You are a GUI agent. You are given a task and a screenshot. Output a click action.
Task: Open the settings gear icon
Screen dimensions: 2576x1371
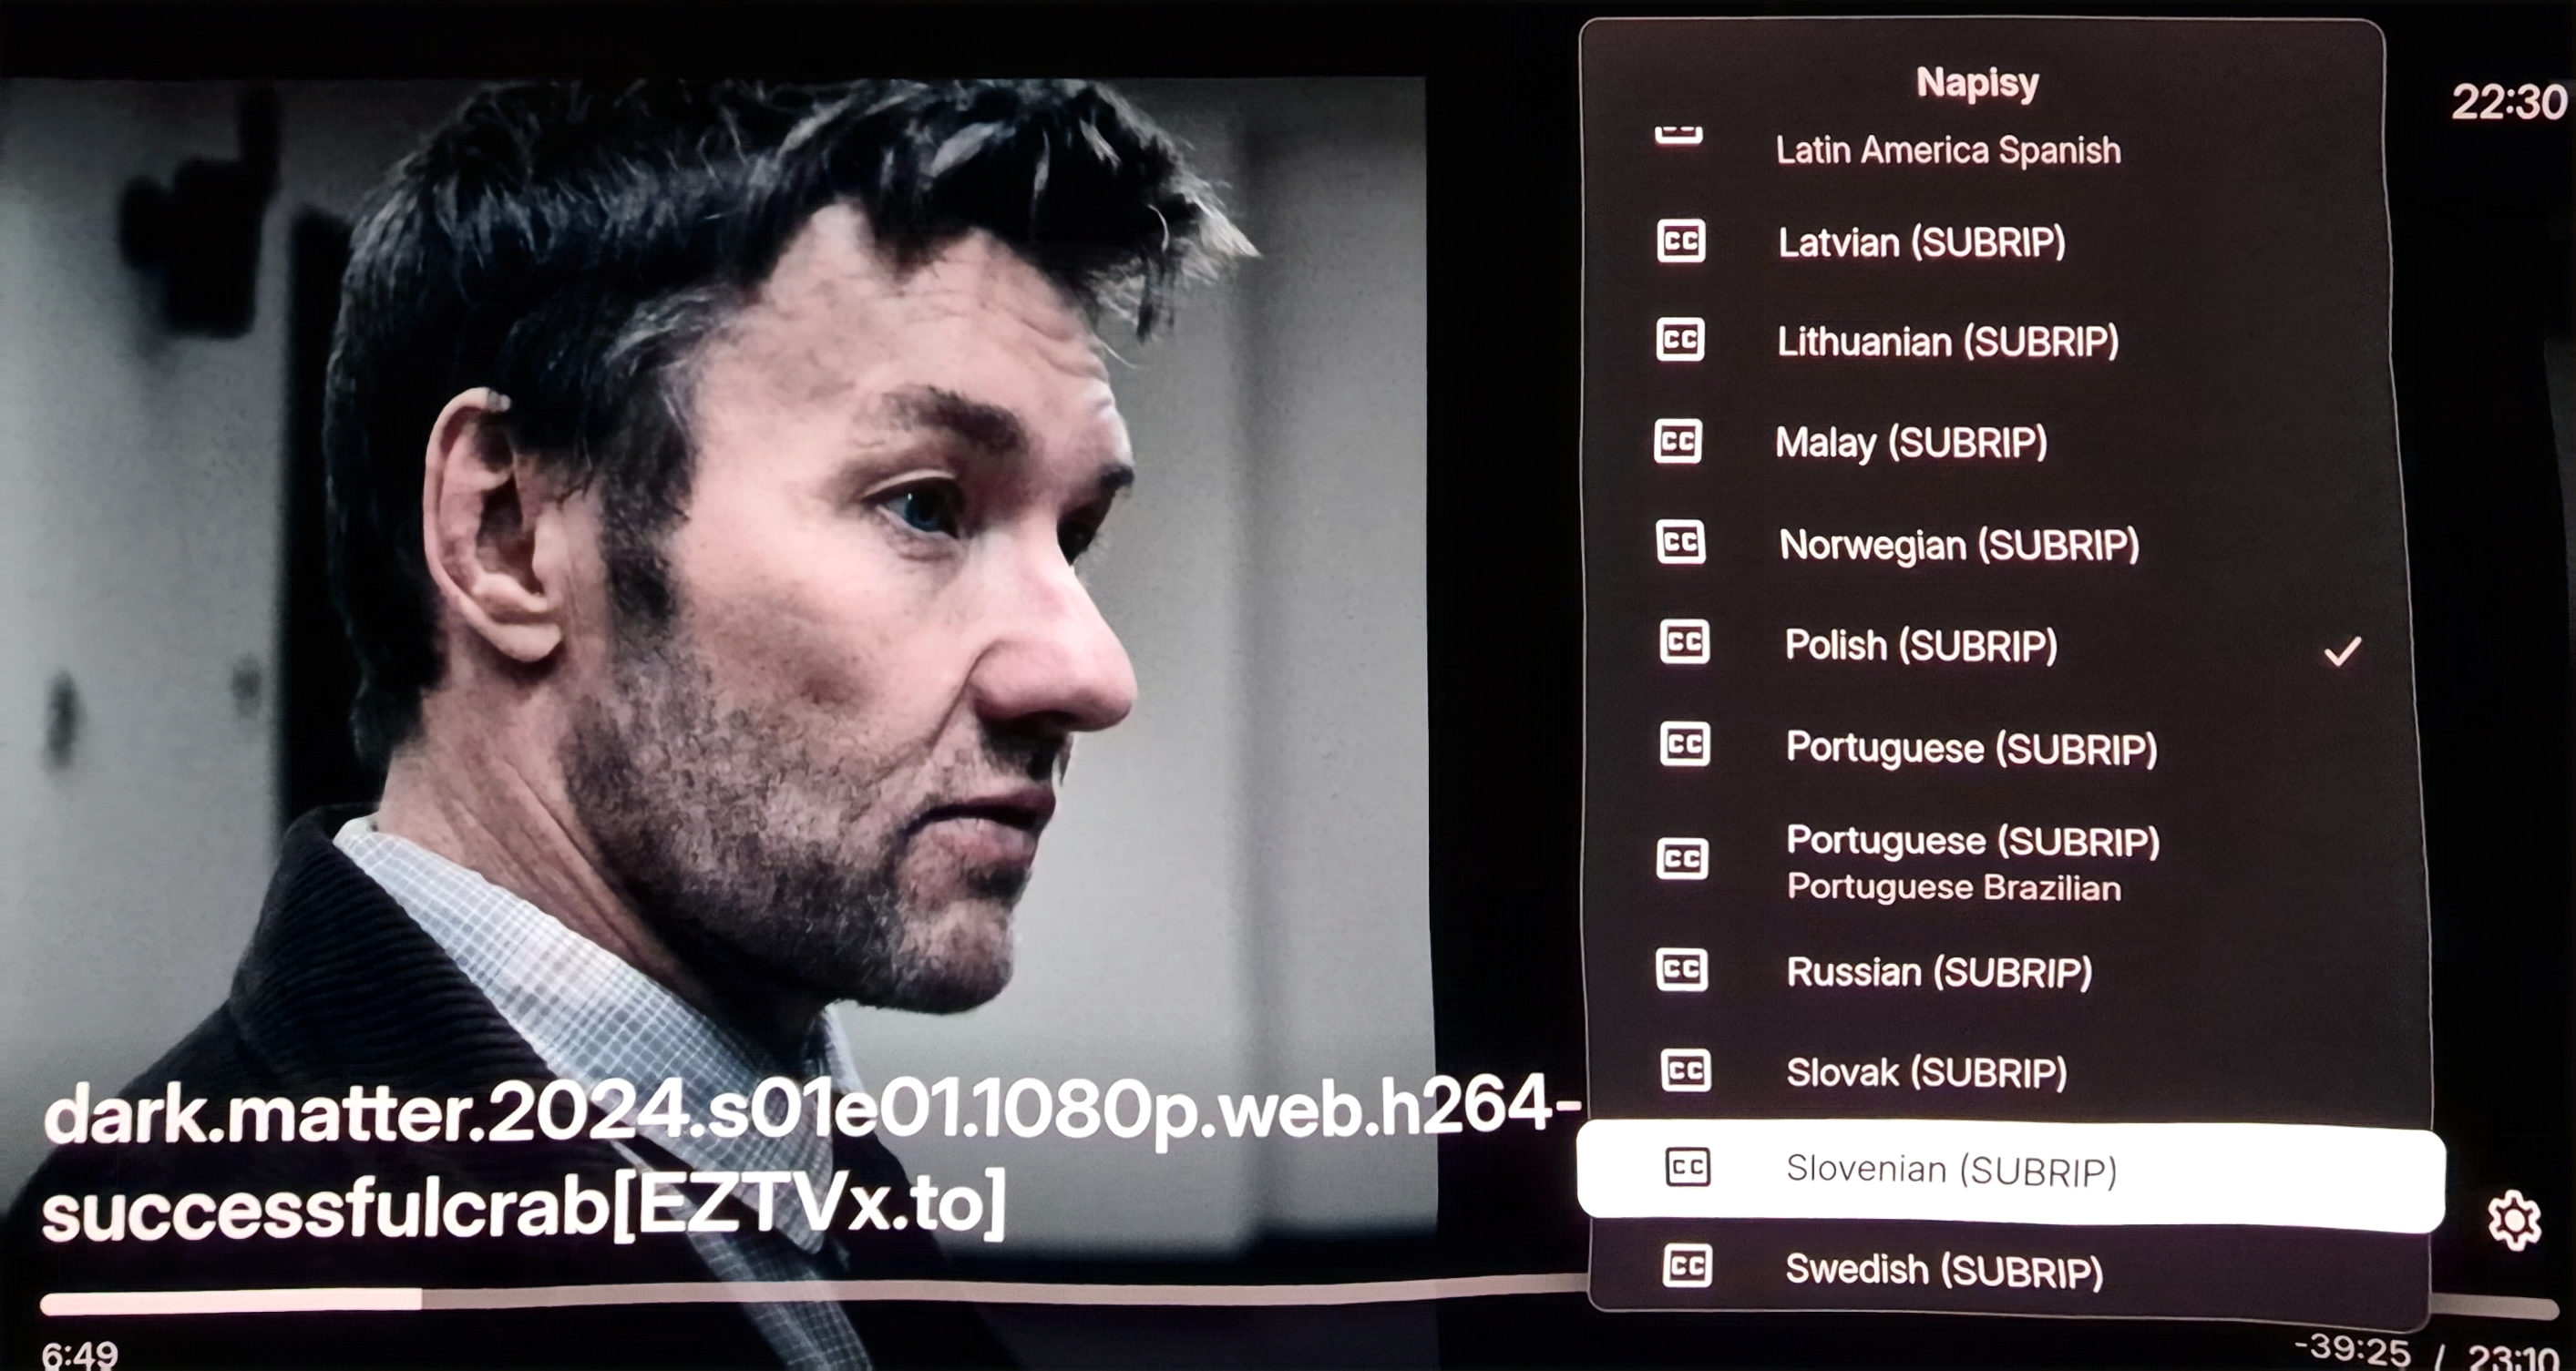click(x=2514, y=1220)
